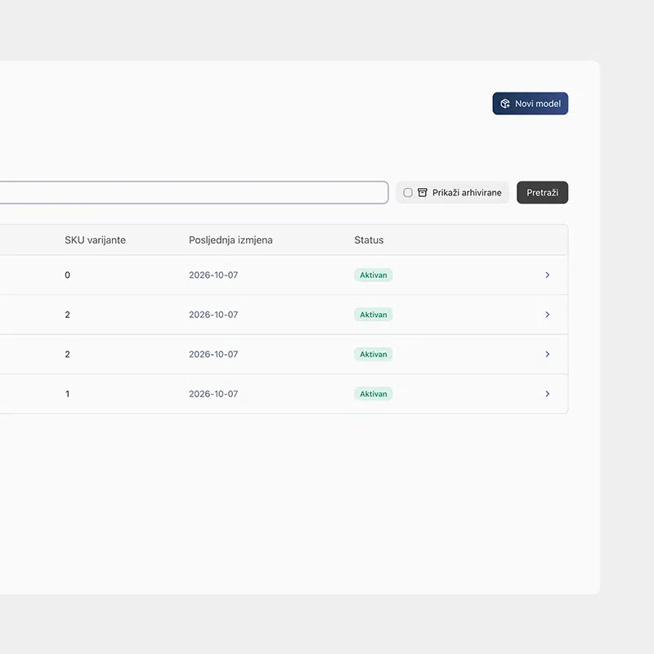654x654 pixels.
Task: Enable the Prikaži arhivirane checkbox
Action: (x=408, y=192)
